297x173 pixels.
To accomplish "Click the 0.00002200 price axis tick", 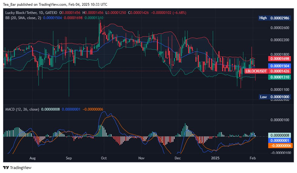I will tap(280, 40).
